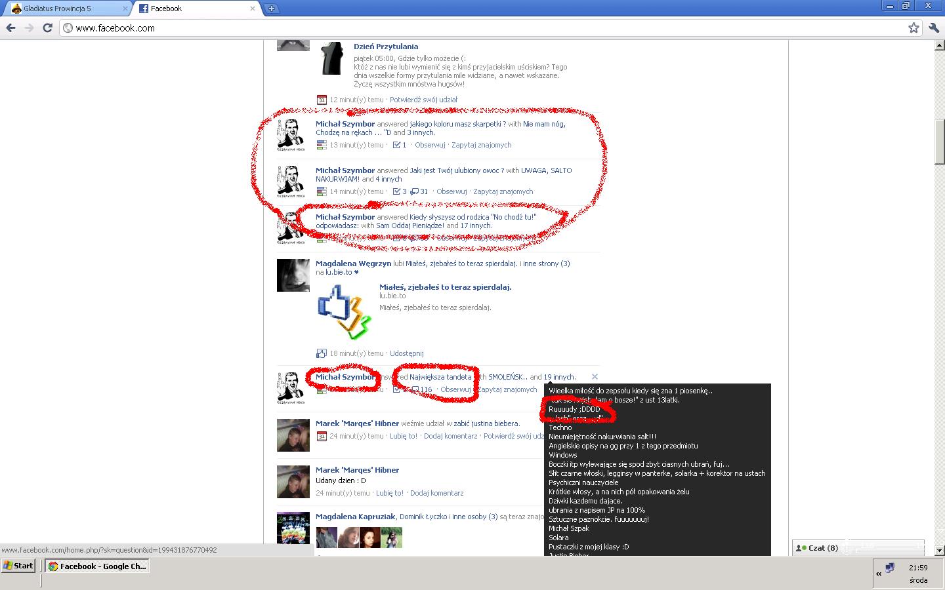Screen dimensions: 945x590
Task: Click Dodaj komentarz under Udany dzien post
Action: 436,493
